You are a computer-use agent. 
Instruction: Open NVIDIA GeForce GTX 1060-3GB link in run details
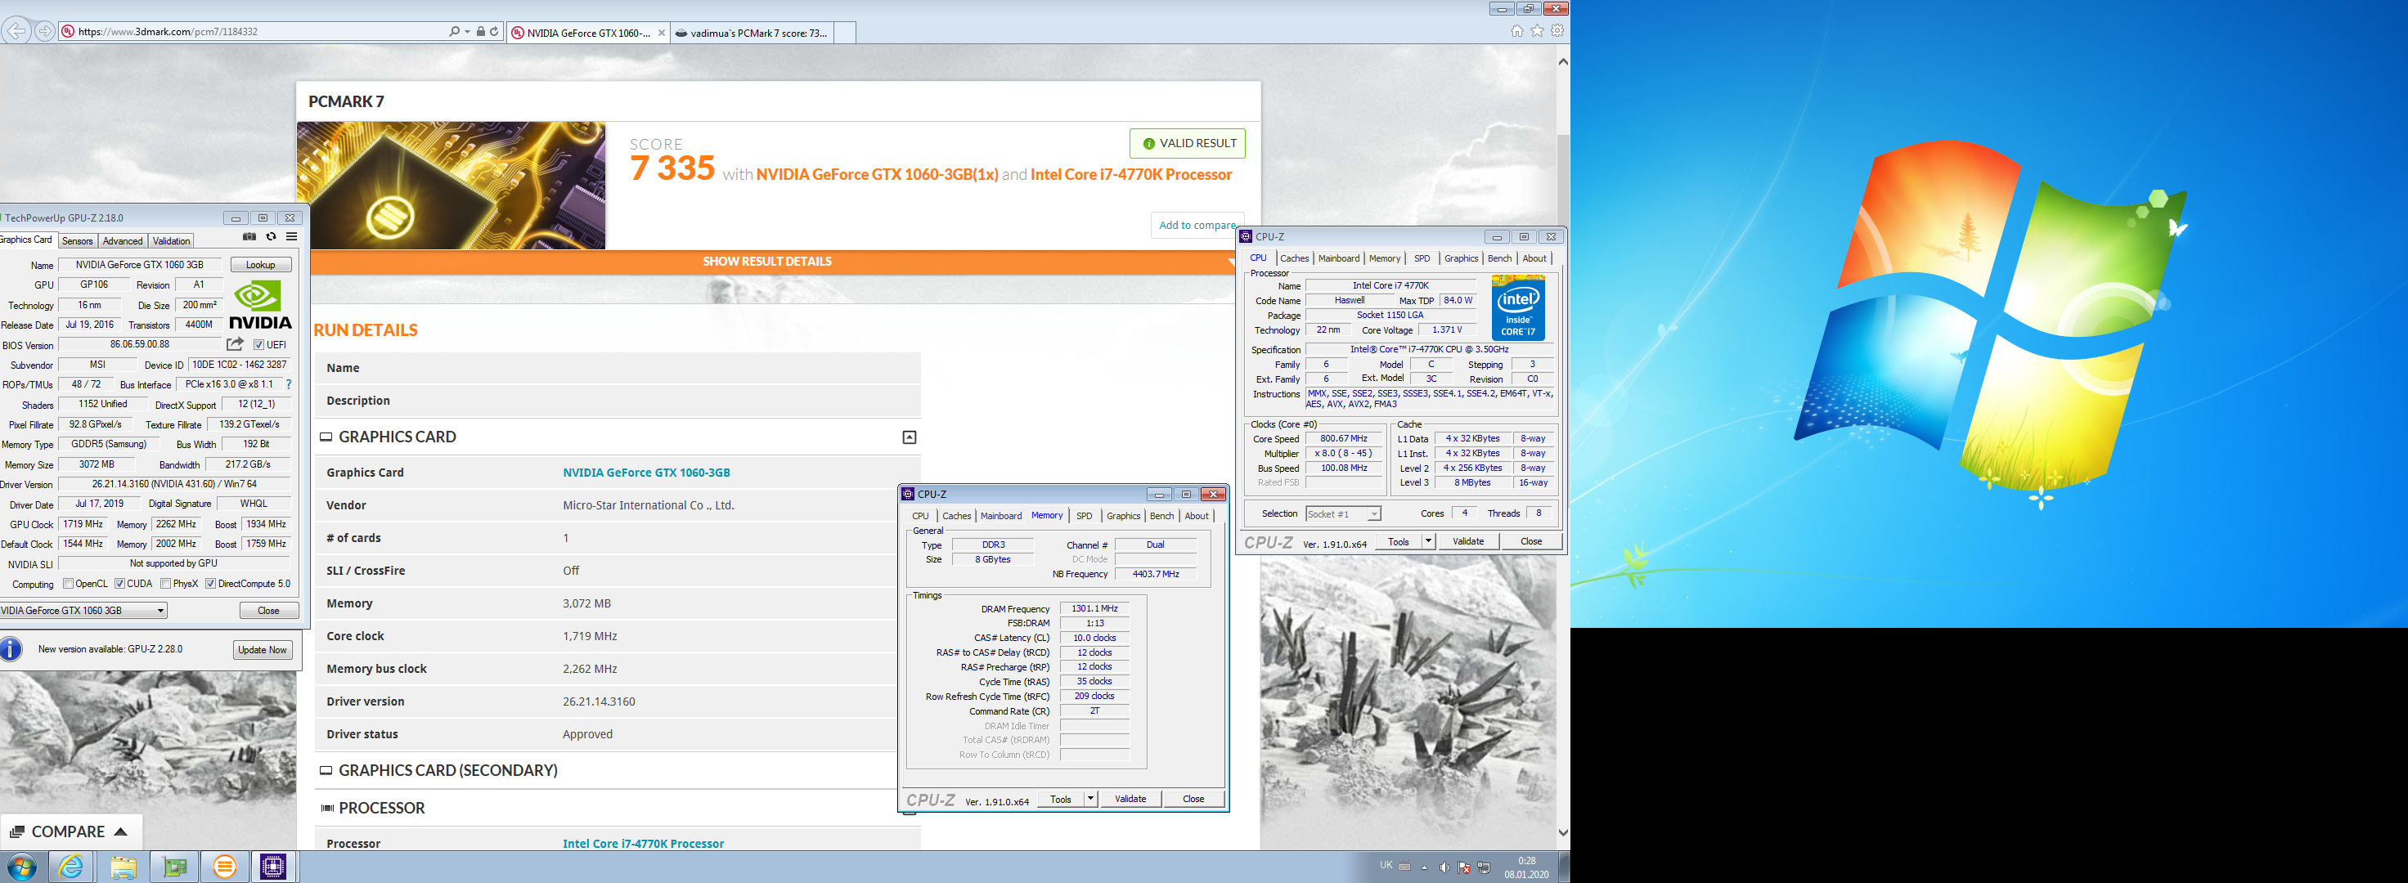pyautogui.click(x=647, y=473)
